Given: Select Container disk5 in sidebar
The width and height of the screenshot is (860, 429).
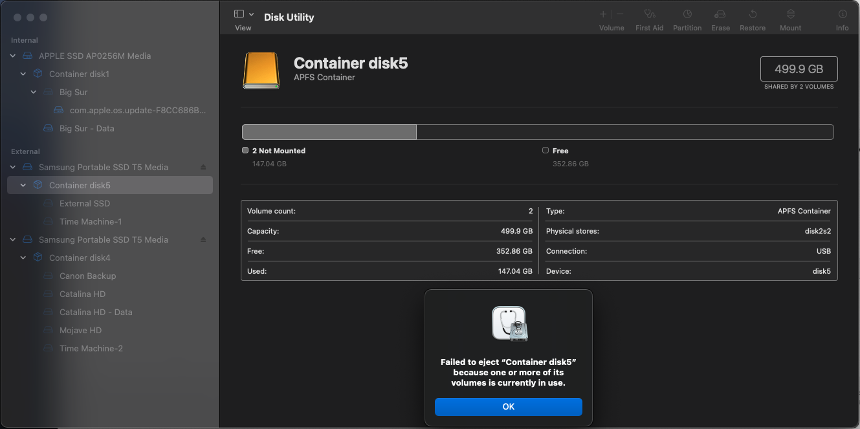Looking at the screenshot, I should tap(110, 185).
